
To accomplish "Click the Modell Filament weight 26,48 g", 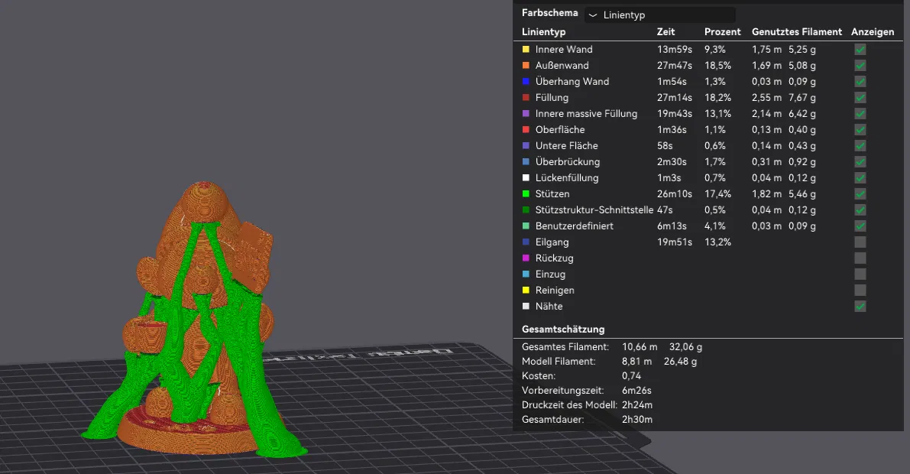I will point(680,362).
